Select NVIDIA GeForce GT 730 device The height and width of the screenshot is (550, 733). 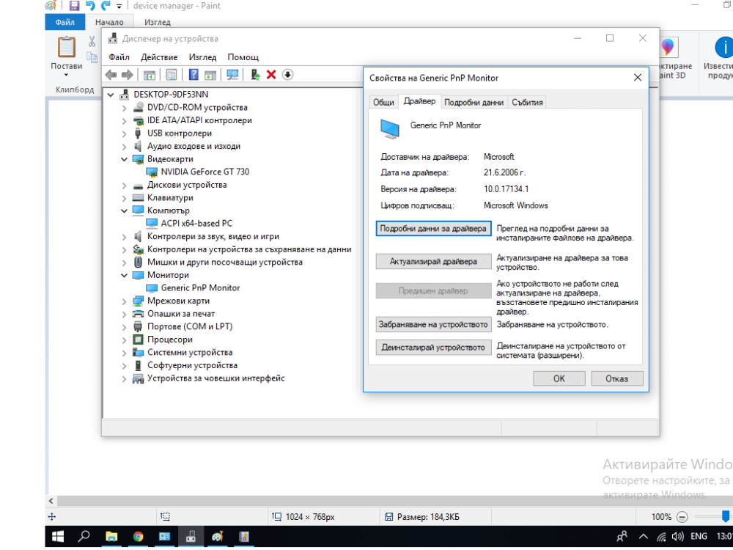point(205,172)
